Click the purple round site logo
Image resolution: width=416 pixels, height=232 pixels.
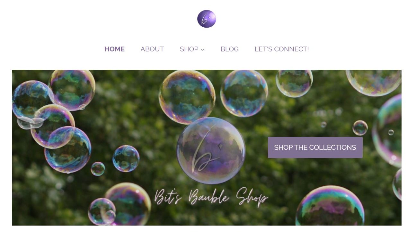tap(207, 19)
